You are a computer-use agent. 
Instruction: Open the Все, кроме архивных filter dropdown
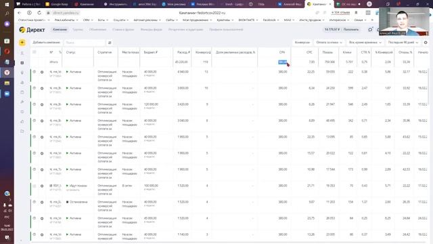365,42
